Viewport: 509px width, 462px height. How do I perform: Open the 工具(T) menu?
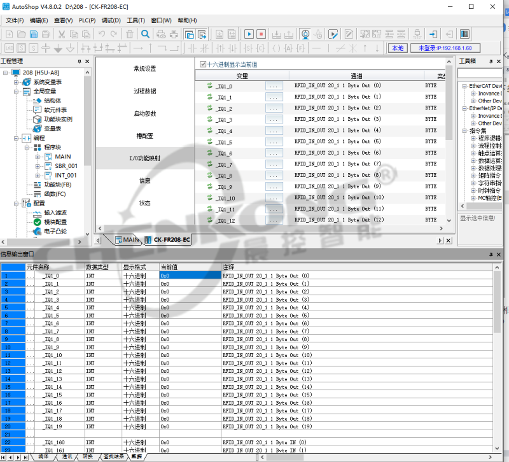pyautogui.click(x=136, y=20)
